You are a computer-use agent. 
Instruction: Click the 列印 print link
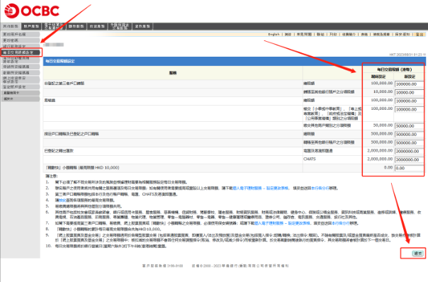[333, 35]
